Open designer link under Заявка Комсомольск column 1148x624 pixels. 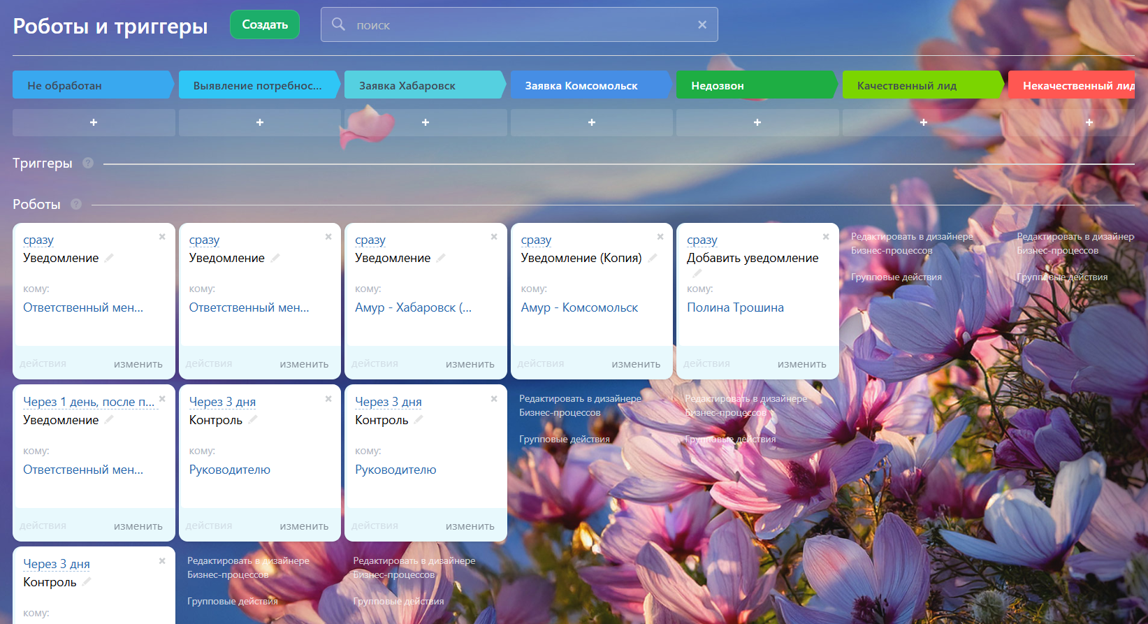coord(580,405)
